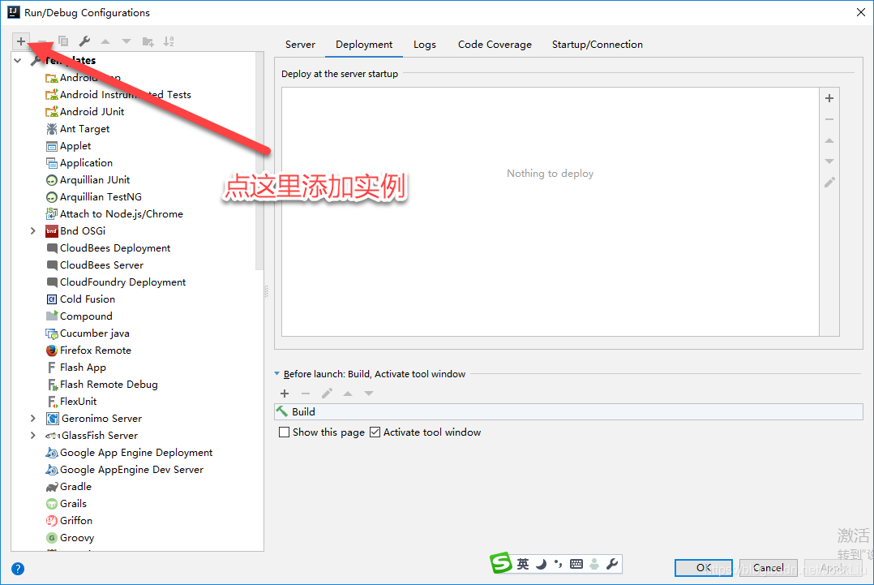Expand the Bnd OSGi node
Image resolution: width=874 pixels, height=585 pixels.
pos(33,231)
